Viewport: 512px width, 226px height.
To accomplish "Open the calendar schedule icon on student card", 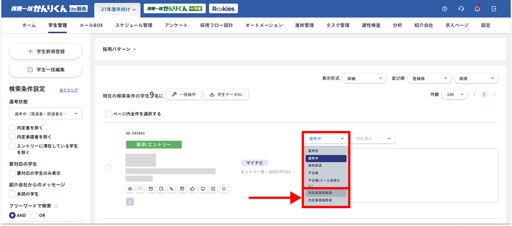I will point(182,189).
